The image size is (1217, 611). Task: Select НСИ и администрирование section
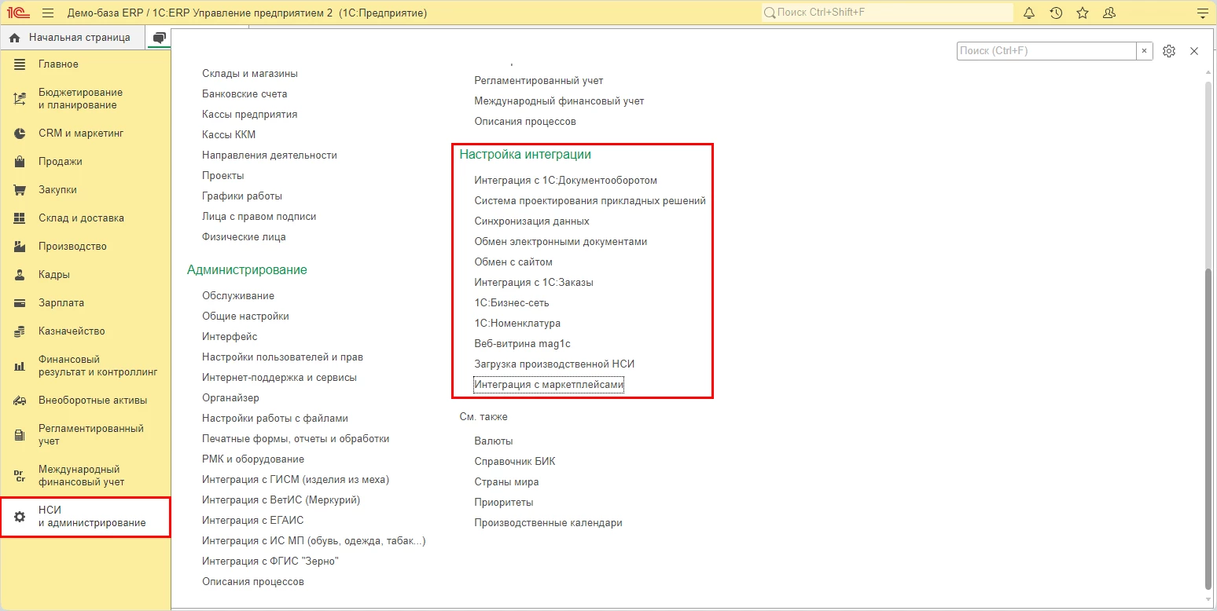86,517
